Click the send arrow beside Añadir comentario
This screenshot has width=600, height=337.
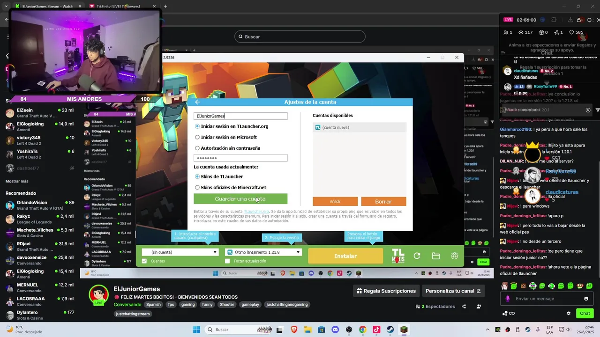click(598, 110)
